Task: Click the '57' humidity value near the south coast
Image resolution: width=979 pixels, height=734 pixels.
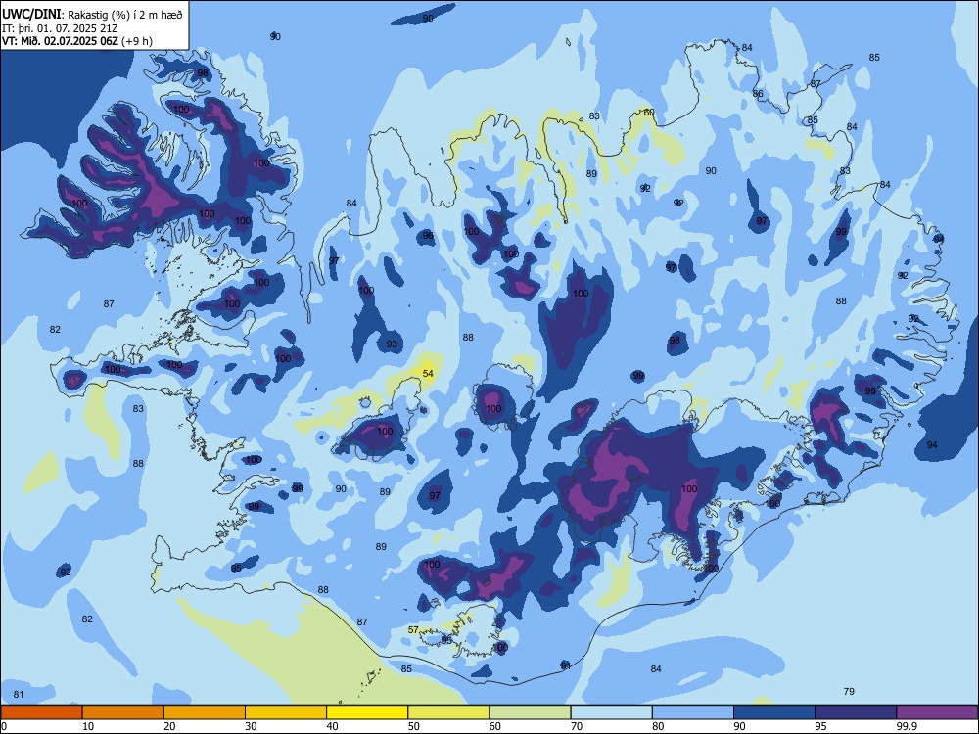Action: pyautogui.click(x=413, y=629)
